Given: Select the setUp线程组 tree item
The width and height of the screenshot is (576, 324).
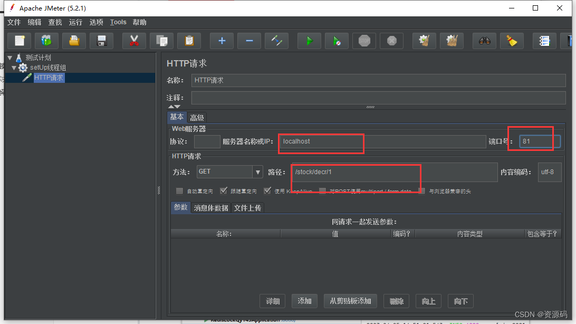Looking at the screenshot, I should tap(48, 68).
